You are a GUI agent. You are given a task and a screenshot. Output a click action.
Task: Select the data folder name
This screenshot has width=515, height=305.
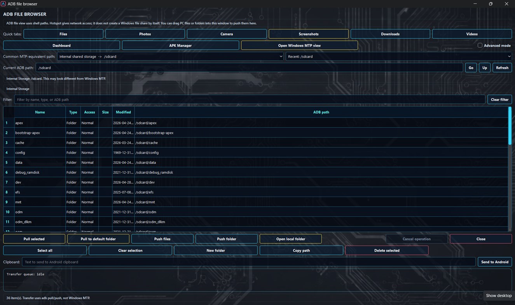[19, 163]
